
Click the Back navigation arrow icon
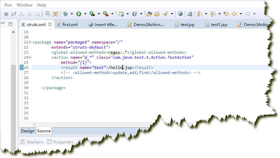[234, 14]
